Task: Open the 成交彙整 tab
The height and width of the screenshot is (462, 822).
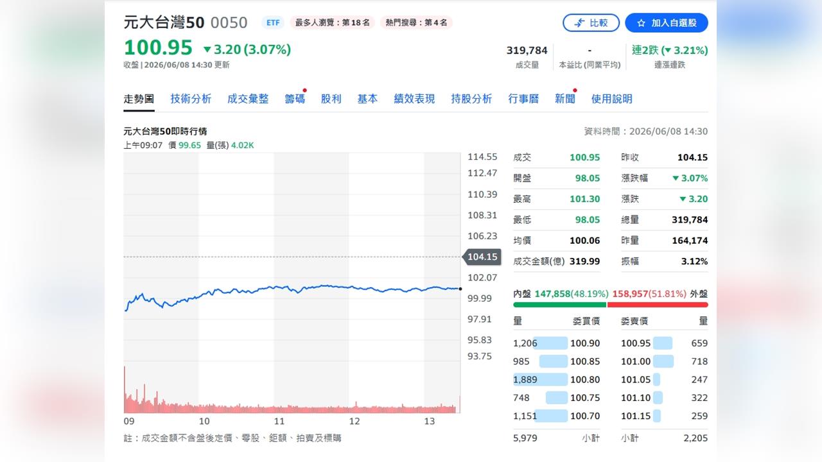Action: click(x=248, y=99)
